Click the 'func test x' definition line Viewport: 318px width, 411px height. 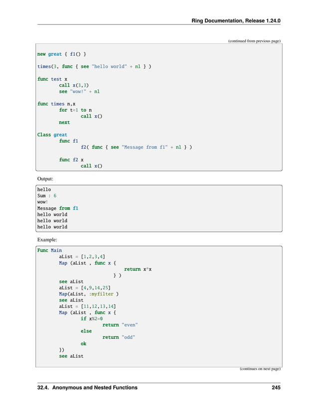[52, 79]
